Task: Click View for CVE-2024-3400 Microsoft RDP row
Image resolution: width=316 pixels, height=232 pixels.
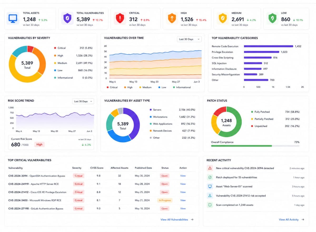Action: pyautogui.click(x=183, y=200)
